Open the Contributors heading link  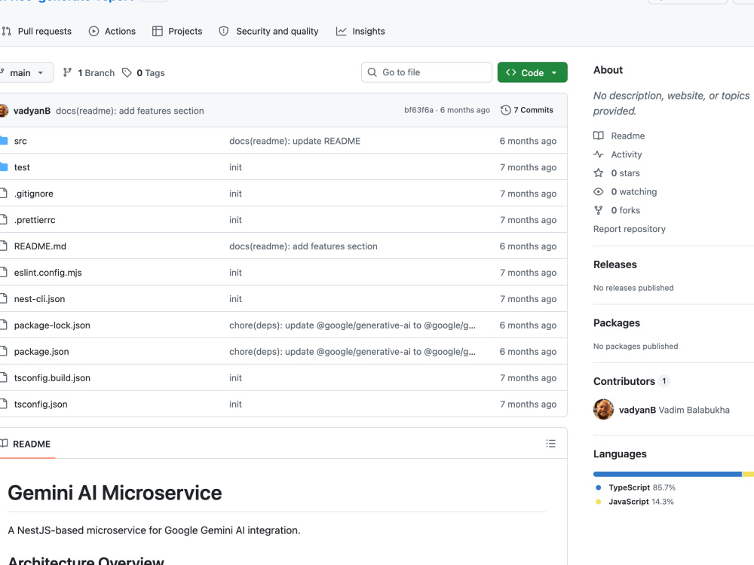[x=631, y=381]
